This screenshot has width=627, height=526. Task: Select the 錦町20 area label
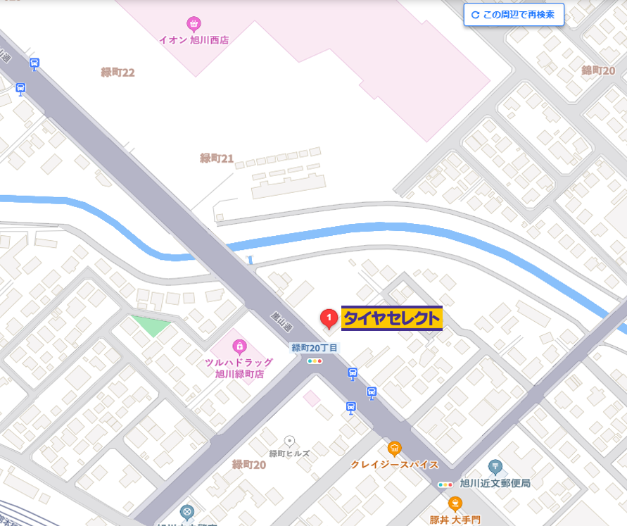click(x=598, y=71)
